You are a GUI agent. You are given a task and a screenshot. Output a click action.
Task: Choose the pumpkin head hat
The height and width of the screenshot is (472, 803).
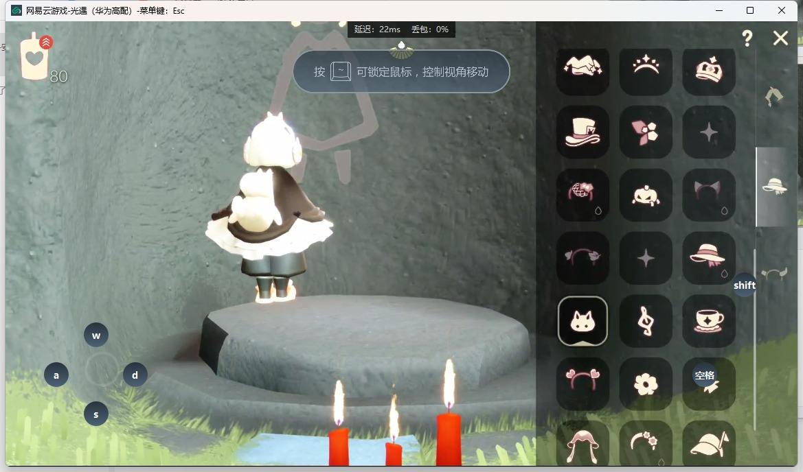pos(646,196)
